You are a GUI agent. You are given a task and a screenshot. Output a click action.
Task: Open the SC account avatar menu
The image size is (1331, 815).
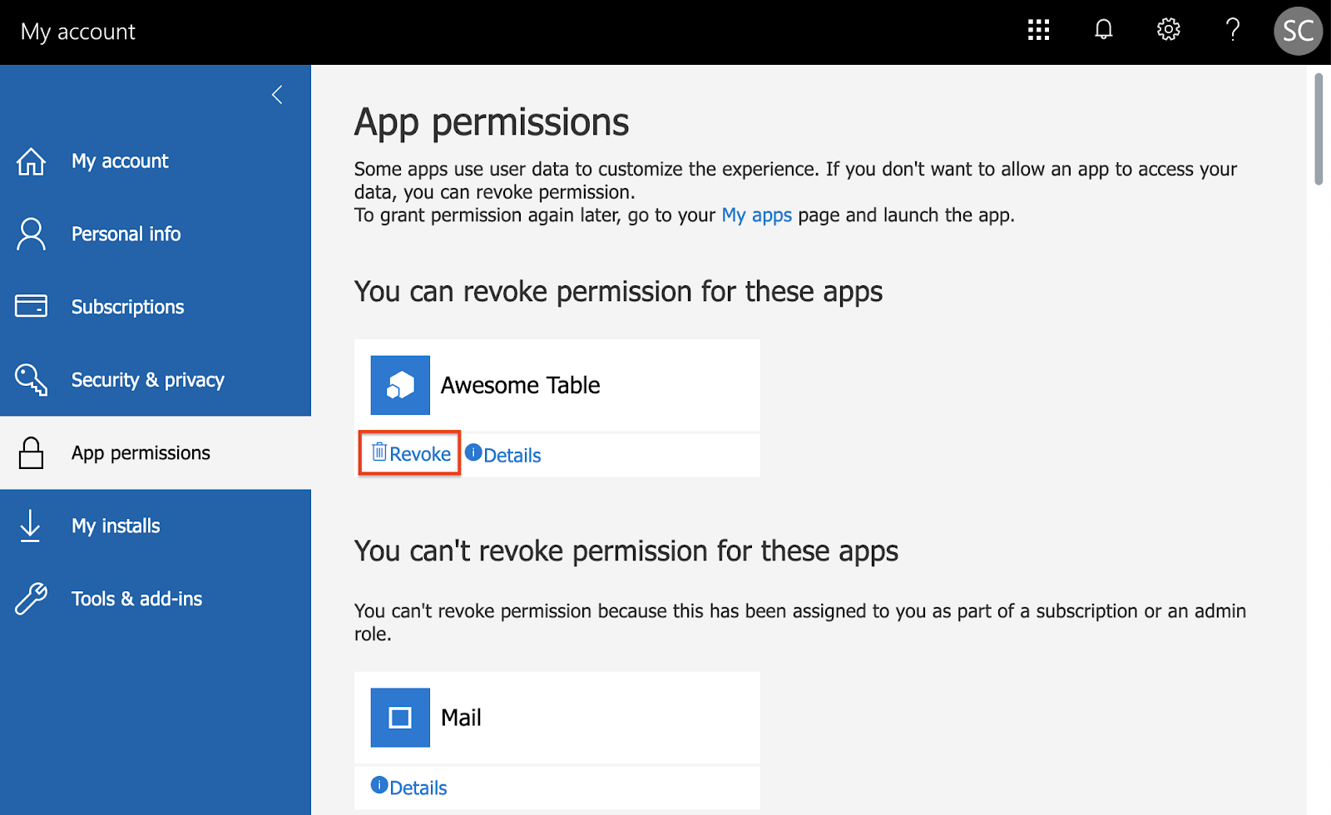pyautogui.click(x=1298, y=31)
